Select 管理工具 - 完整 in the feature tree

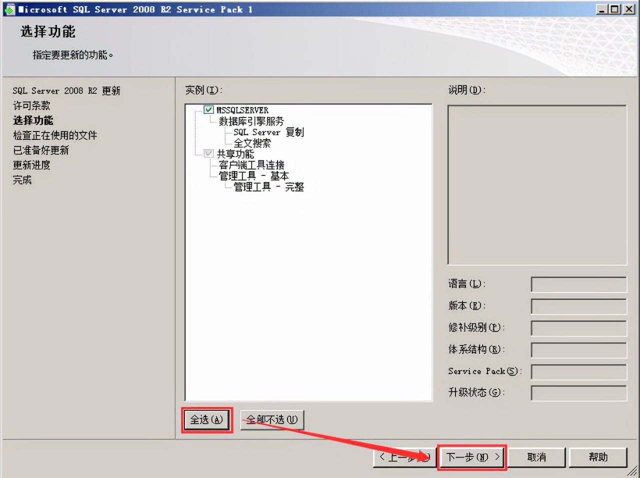pyautogui.click(x=267, y=187)
